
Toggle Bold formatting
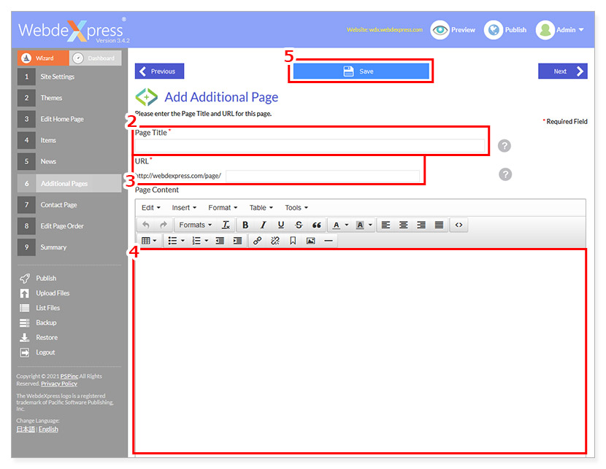coord(245,225)
